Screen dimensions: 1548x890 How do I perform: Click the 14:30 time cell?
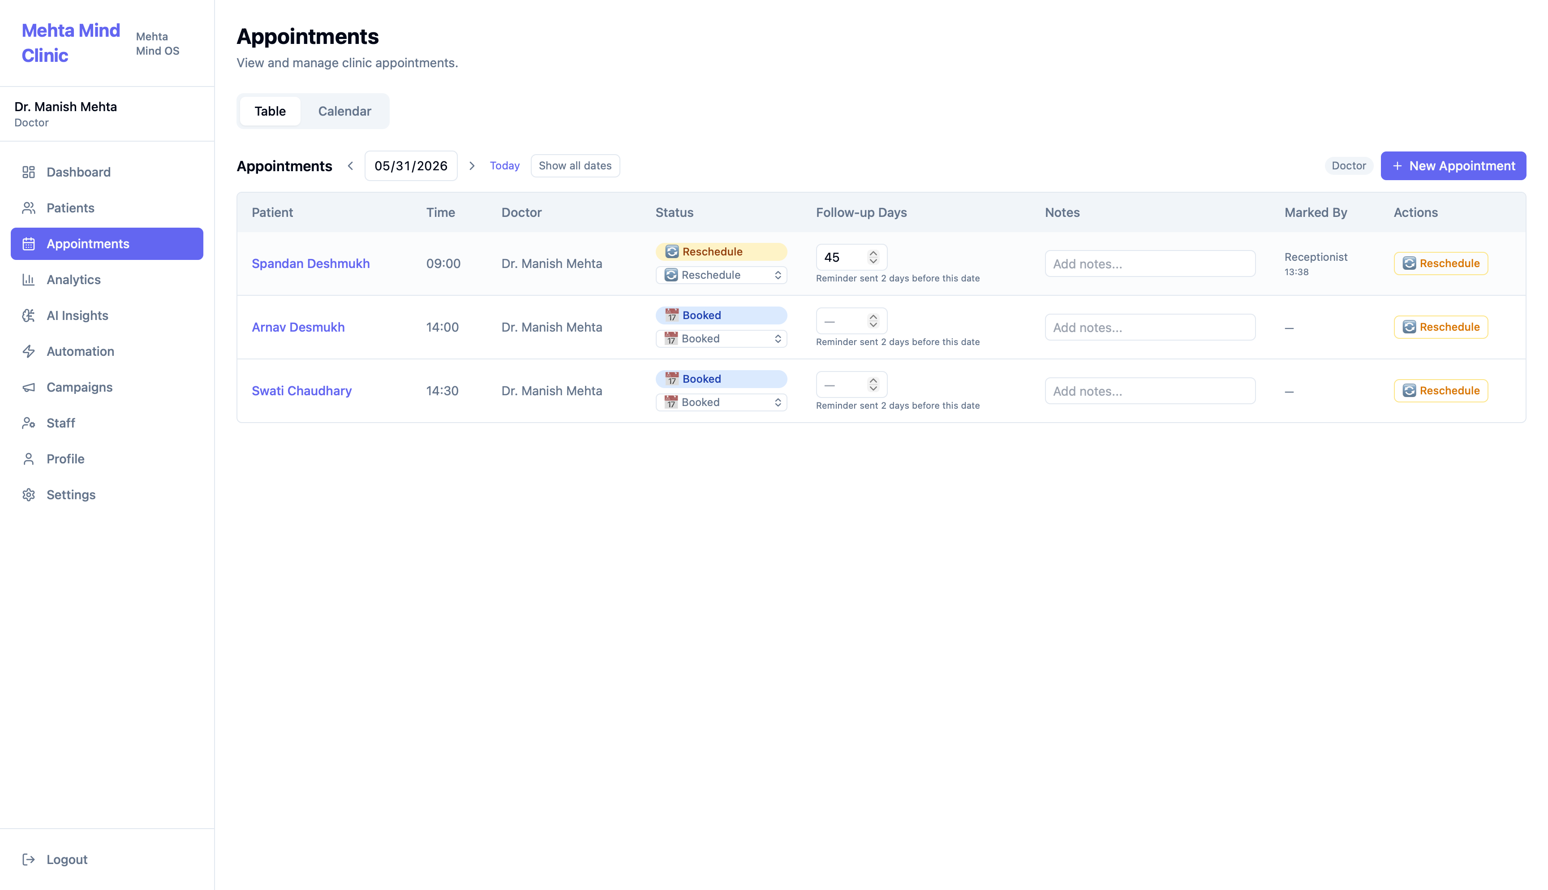pos(442,391)
